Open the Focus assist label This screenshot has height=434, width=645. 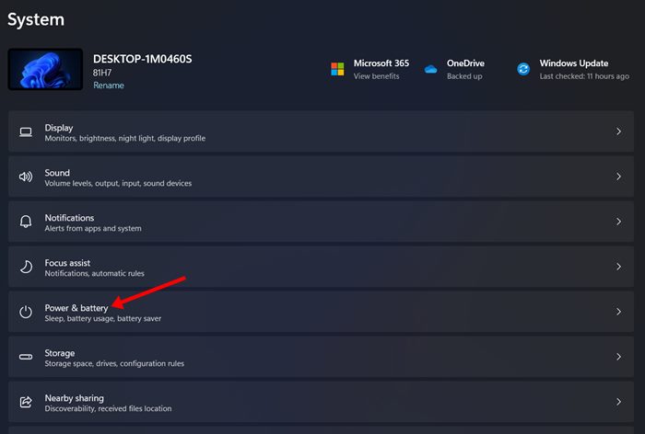point(67,263)
